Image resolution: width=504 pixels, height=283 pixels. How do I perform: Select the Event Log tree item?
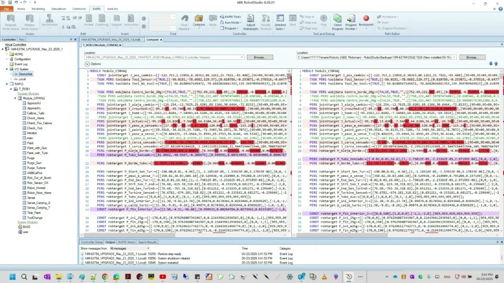tap(21, 64)
